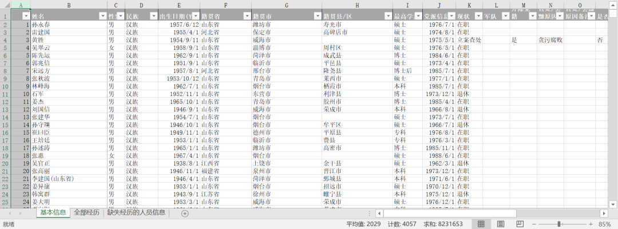The image size is (618, 229).
Task: Click horizontal scrollbar right arrow
Action: pos(604,213)
